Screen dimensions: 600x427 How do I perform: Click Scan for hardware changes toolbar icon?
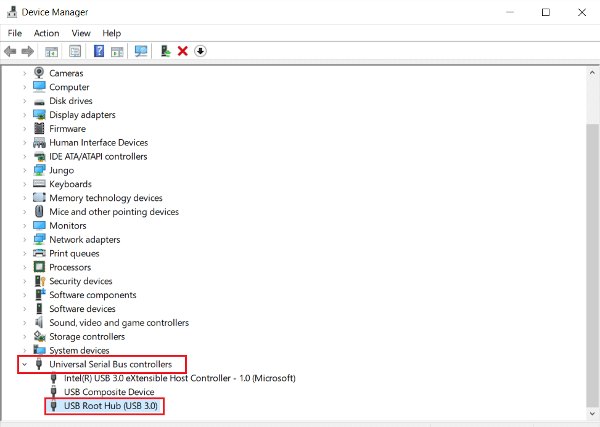click(x=141, y=51)
